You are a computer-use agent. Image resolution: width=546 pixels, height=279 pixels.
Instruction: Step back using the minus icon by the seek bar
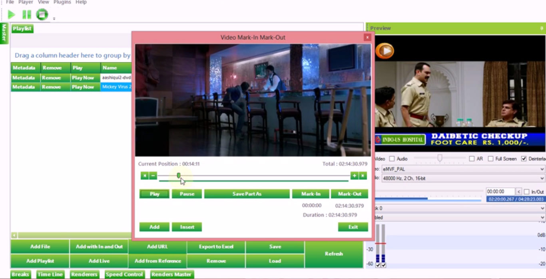(153, 176)
